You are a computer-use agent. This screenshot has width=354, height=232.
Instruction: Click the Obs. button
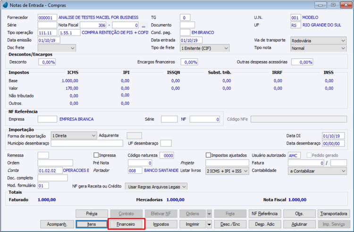pyautogui.click(x=299, y=214)
